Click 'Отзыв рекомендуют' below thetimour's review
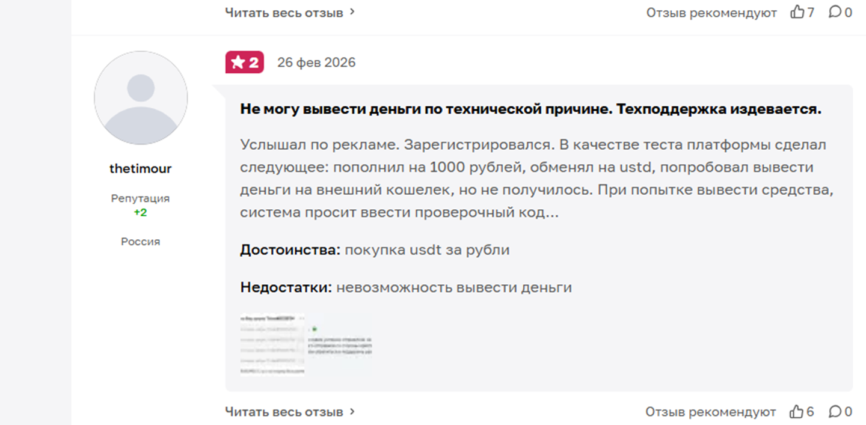 [x=711, y=412]
